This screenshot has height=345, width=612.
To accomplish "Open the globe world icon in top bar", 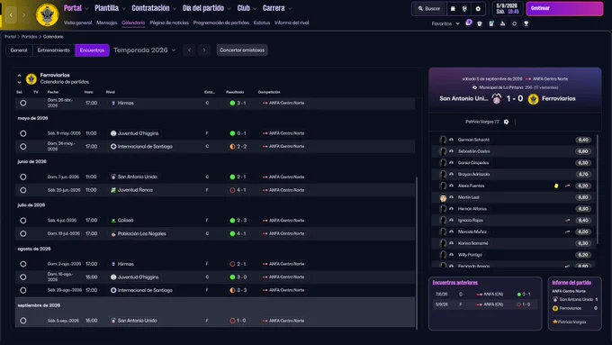I will (x=464, y=9).
